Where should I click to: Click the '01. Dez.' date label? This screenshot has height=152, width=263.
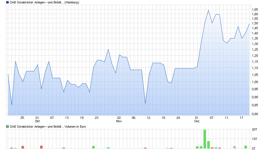[197, 119]
